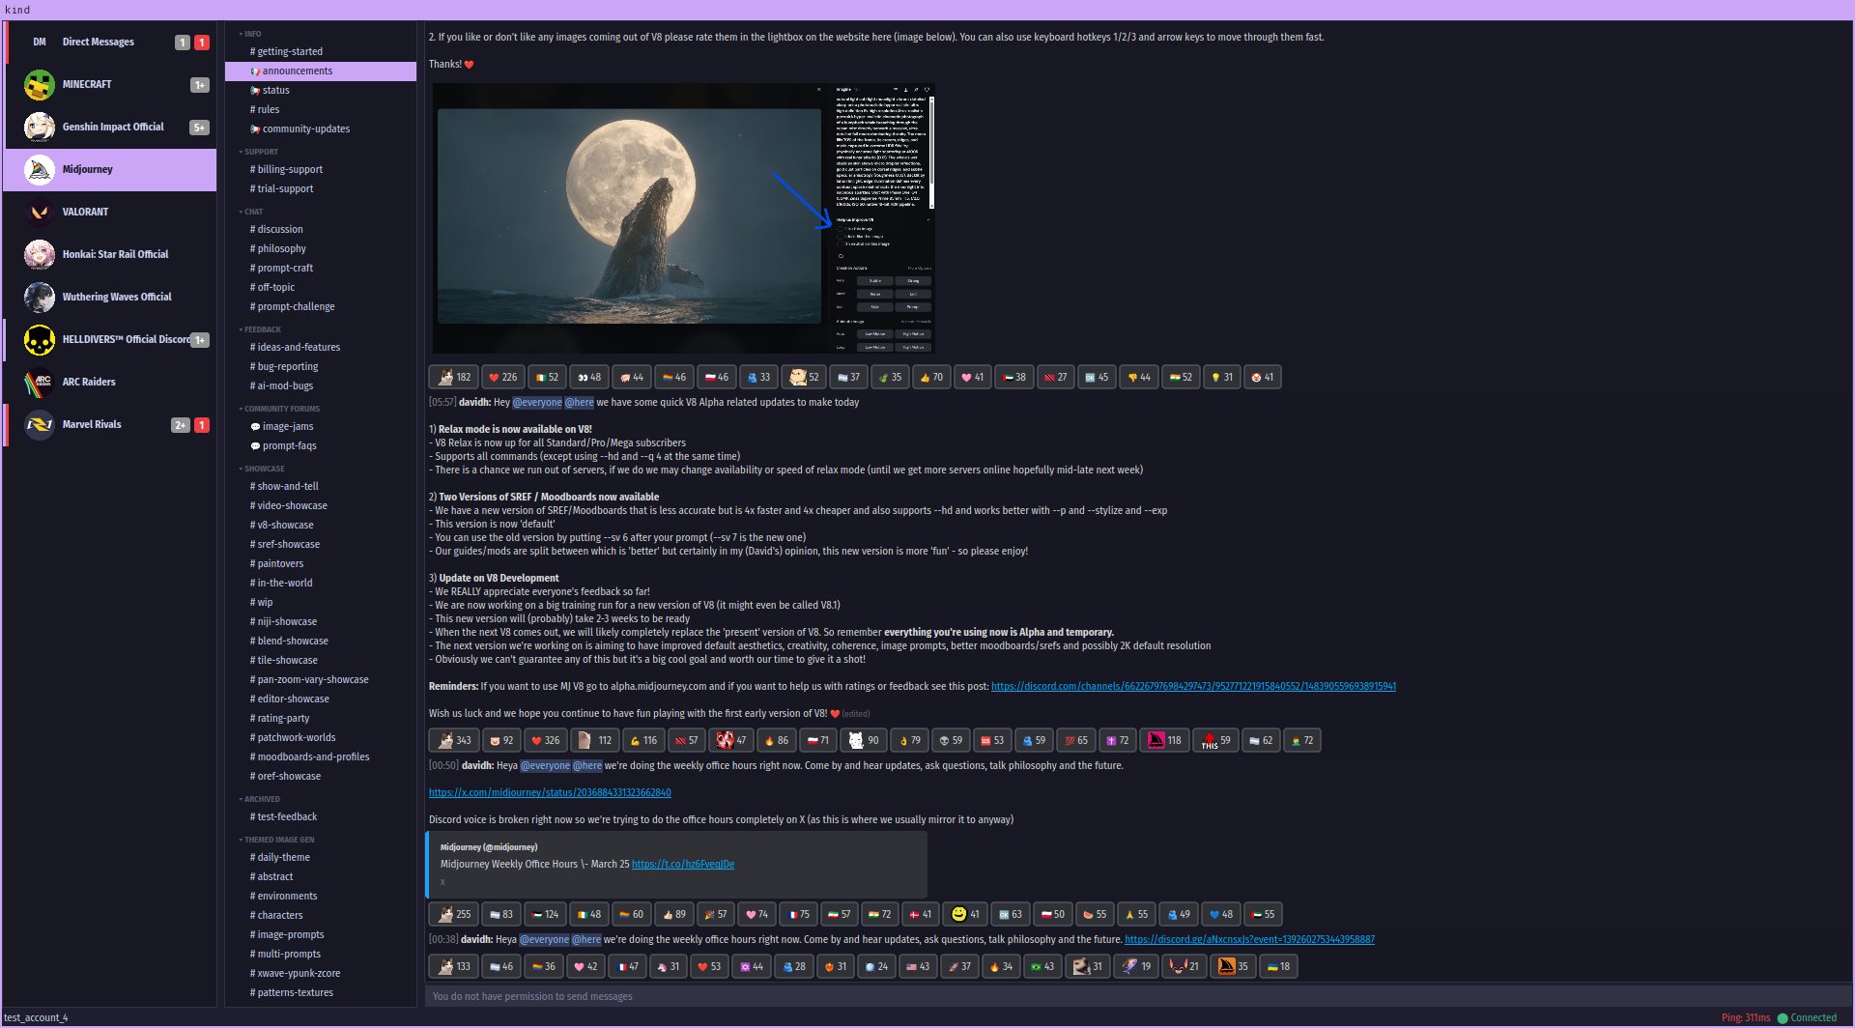Toggle the 343 reaction on davidh's office hours message
The height and width of the screenshot is (1028, 1855).
coord(453,740)
